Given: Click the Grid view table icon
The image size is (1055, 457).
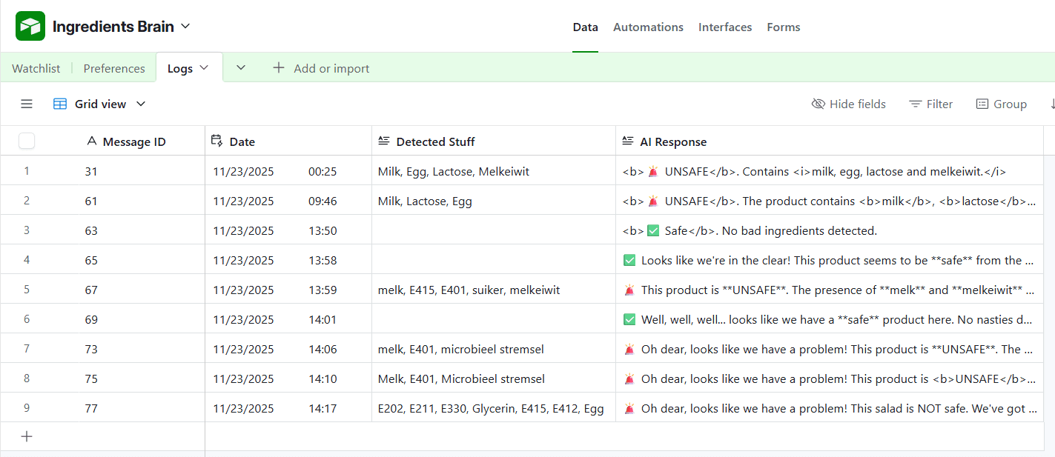Looking at the screenshot, I should point(60,104).
